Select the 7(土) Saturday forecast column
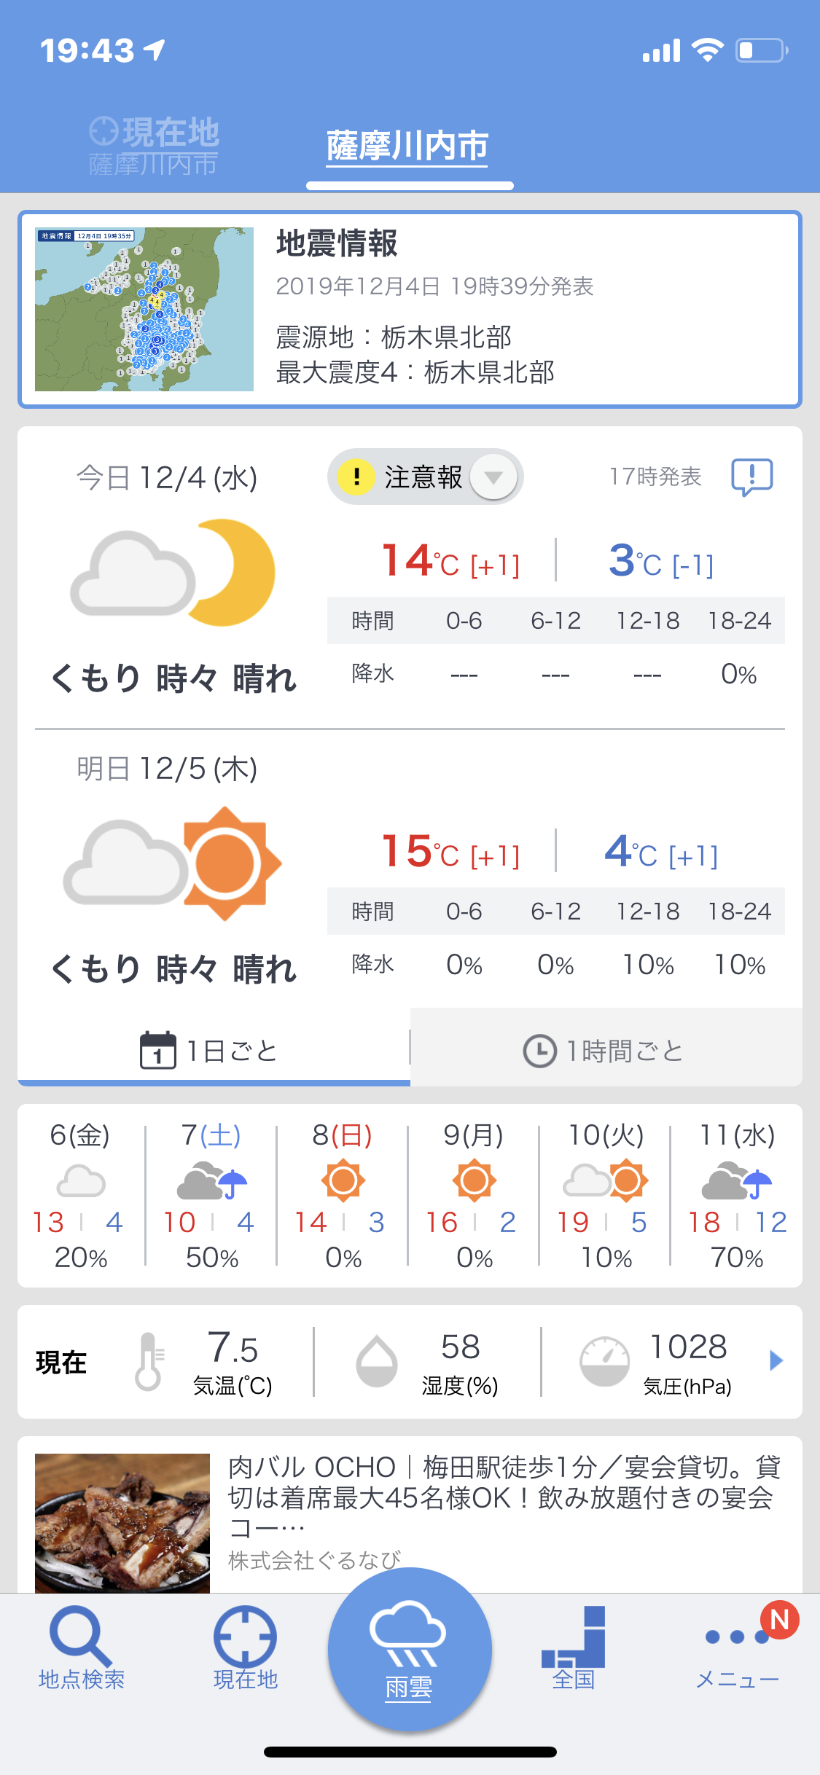This screenshot has height=1775, width=820. tap(211, 1195)
